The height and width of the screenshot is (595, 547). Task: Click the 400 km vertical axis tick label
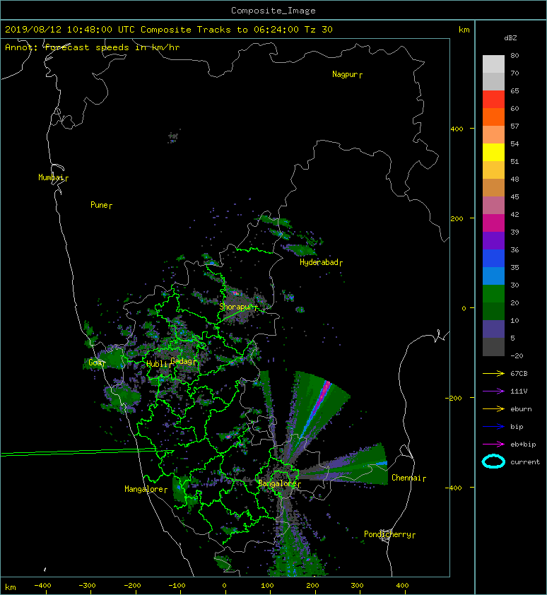[x=457, y=129]
